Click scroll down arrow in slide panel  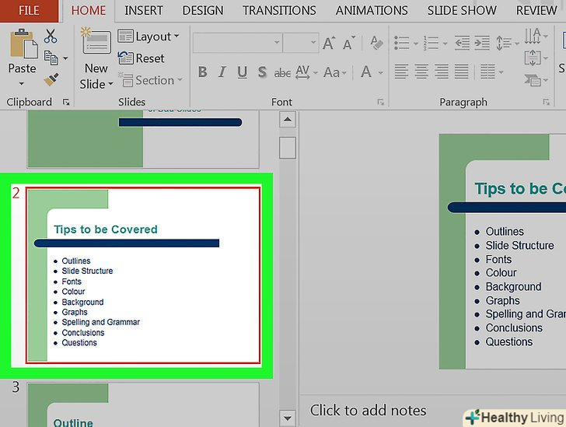click(x=288, y=418)
